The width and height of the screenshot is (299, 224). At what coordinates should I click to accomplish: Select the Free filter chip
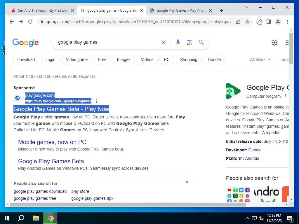(x=102, y=60)
